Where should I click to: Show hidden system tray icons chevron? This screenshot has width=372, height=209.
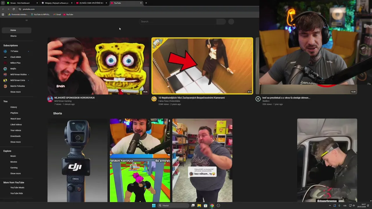coord(330,206)
